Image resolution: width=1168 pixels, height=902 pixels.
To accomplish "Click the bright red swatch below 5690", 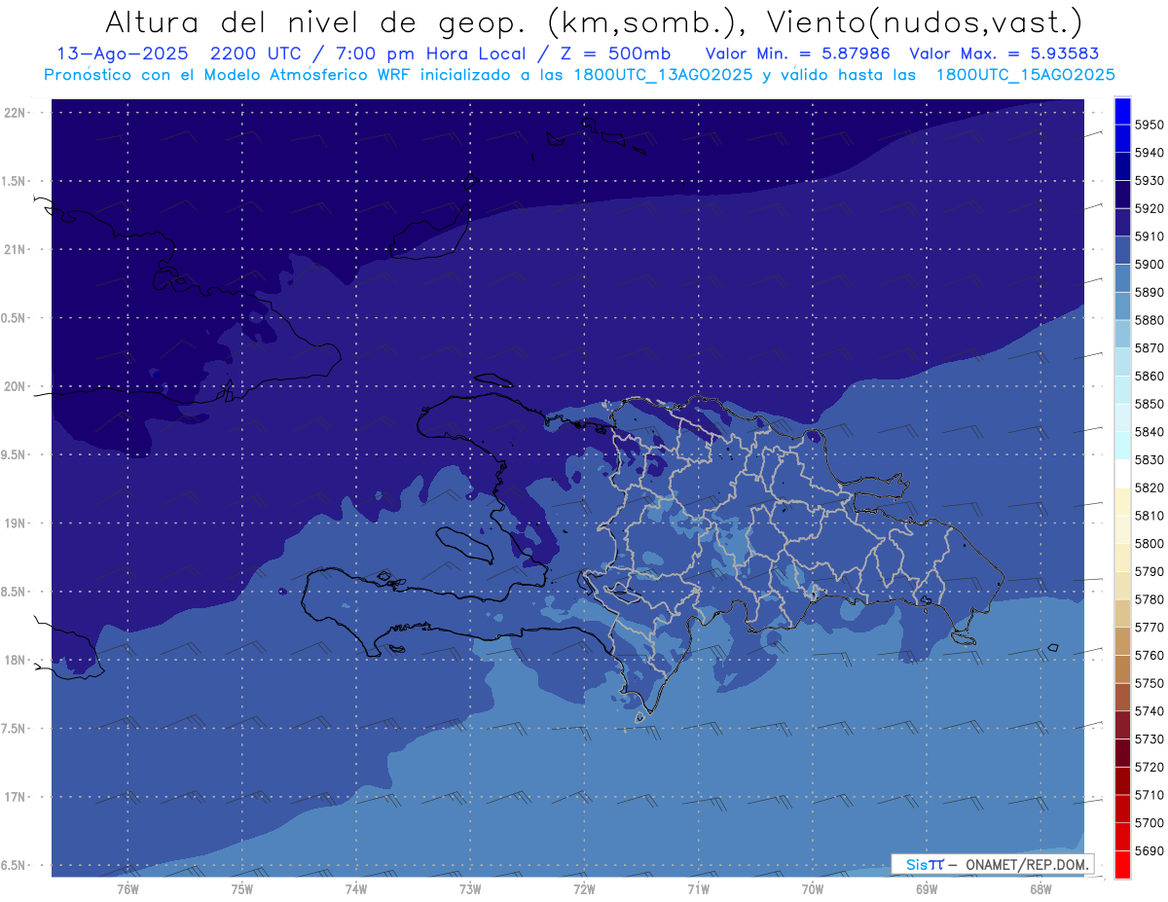I will point(1122,864).
